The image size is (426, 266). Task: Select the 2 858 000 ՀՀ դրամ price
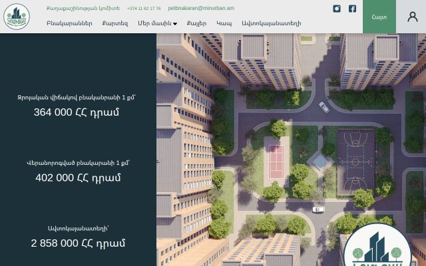[78, 243]
